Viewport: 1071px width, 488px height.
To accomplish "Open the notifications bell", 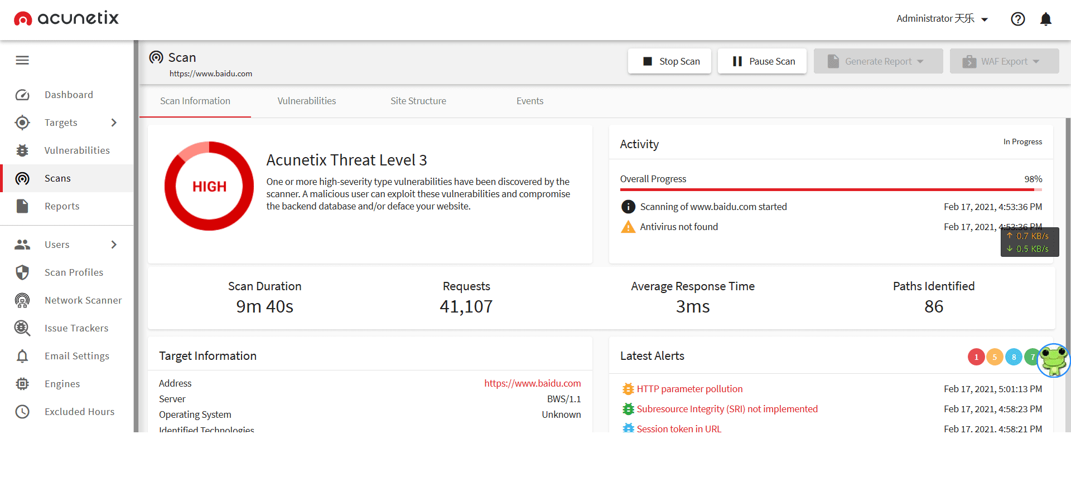I will [1046, 19].
